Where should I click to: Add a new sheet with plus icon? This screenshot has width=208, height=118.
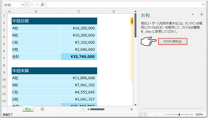(42, 109)
